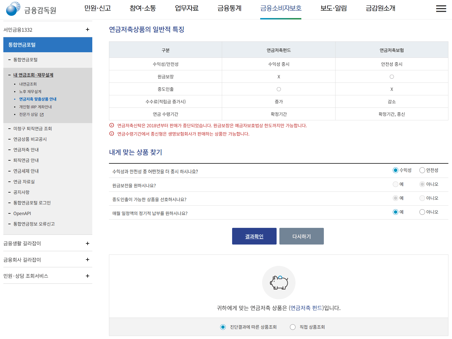Open the 금융통계 top menu
The image size is (452, 339).
[x=229, y=8]
